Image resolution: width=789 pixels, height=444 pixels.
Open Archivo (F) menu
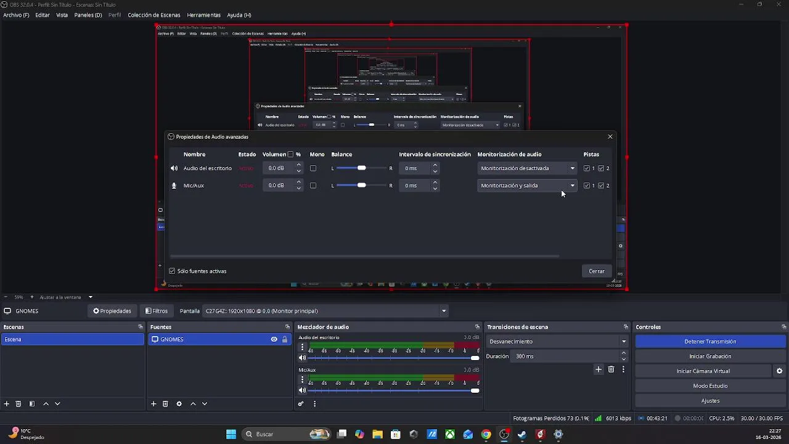coord(16,15)
